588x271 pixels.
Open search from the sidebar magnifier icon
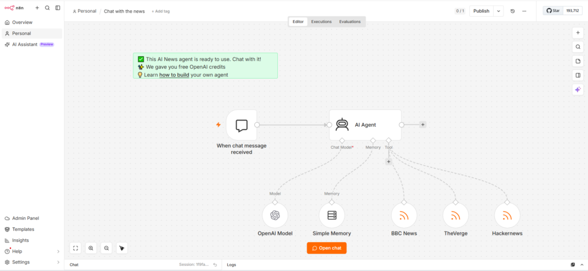point(47,8)
